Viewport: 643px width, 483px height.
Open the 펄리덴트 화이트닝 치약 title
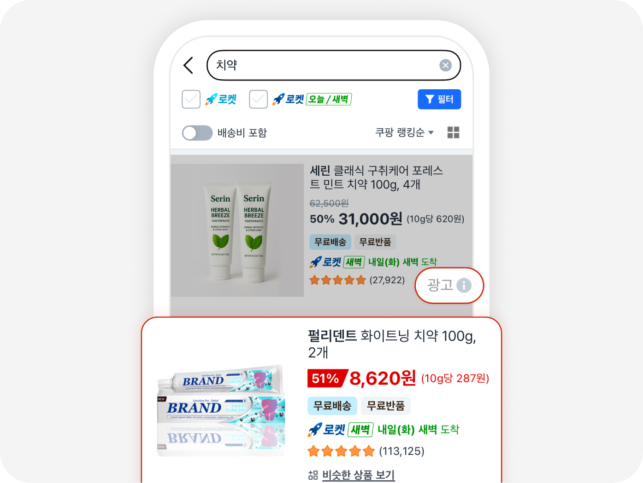tap(392, 344)
